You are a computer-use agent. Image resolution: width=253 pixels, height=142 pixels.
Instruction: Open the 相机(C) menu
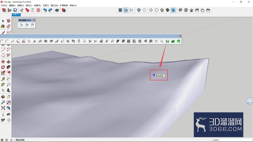(29, 6)
